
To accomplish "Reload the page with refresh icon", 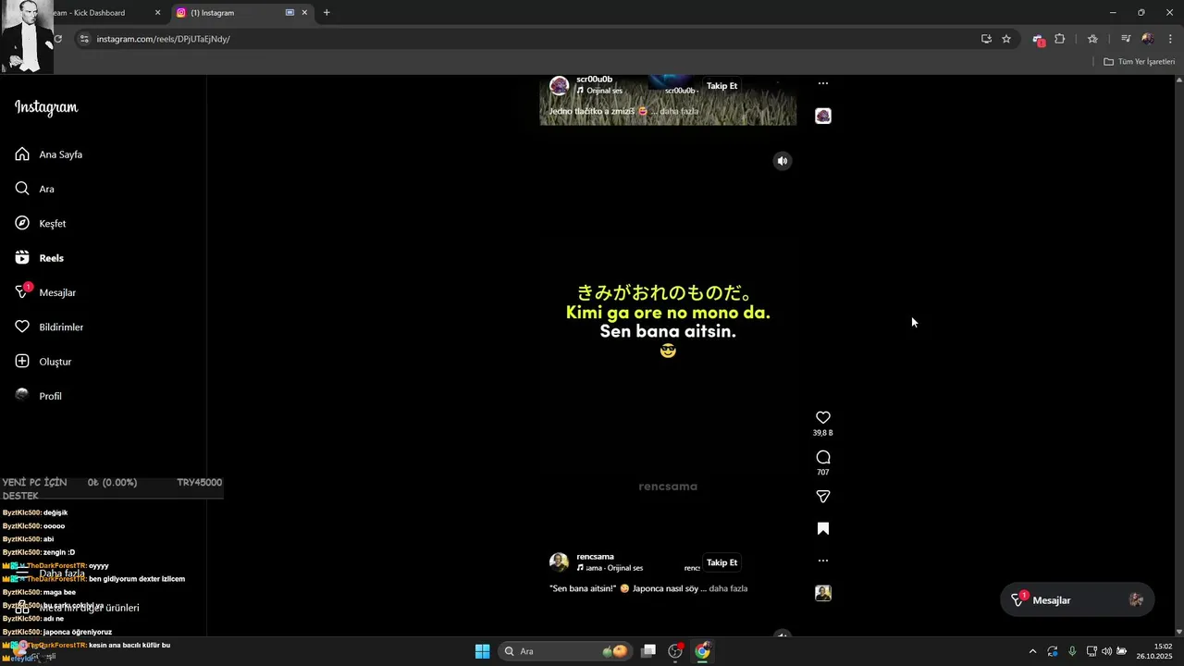I will pyautogui.click(x=57, y=39).
